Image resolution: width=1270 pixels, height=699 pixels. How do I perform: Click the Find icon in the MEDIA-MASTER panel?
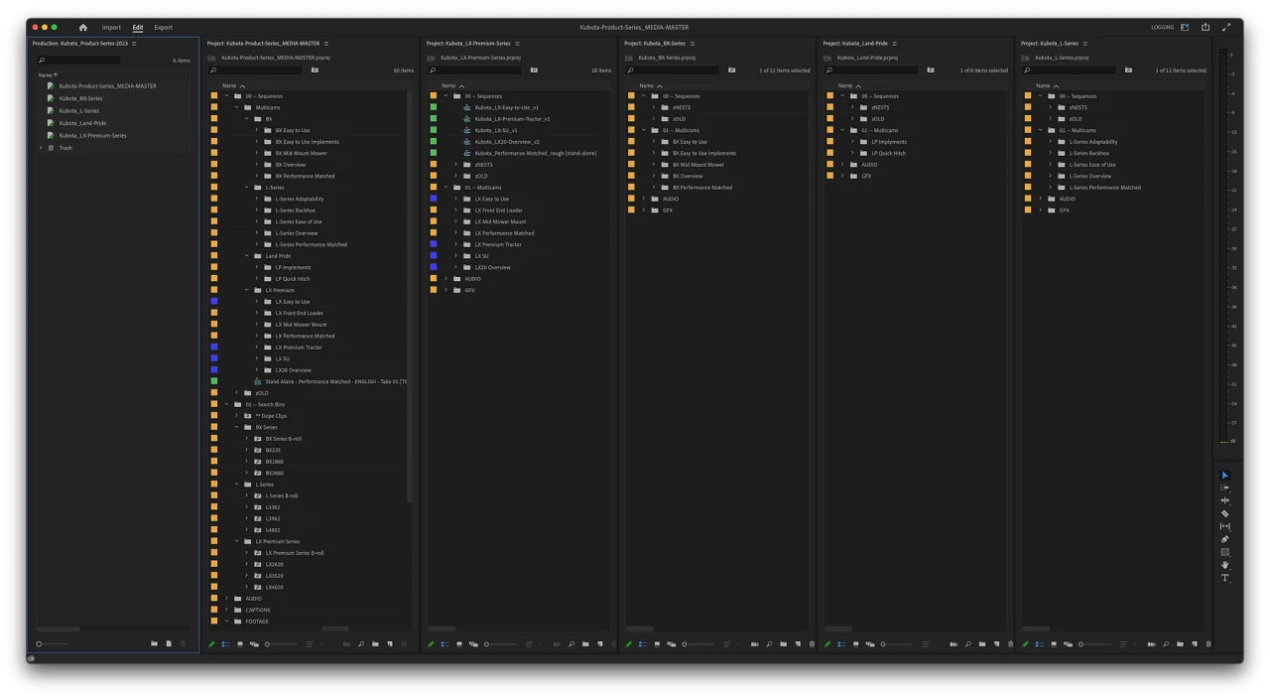(x=361, y=644)
